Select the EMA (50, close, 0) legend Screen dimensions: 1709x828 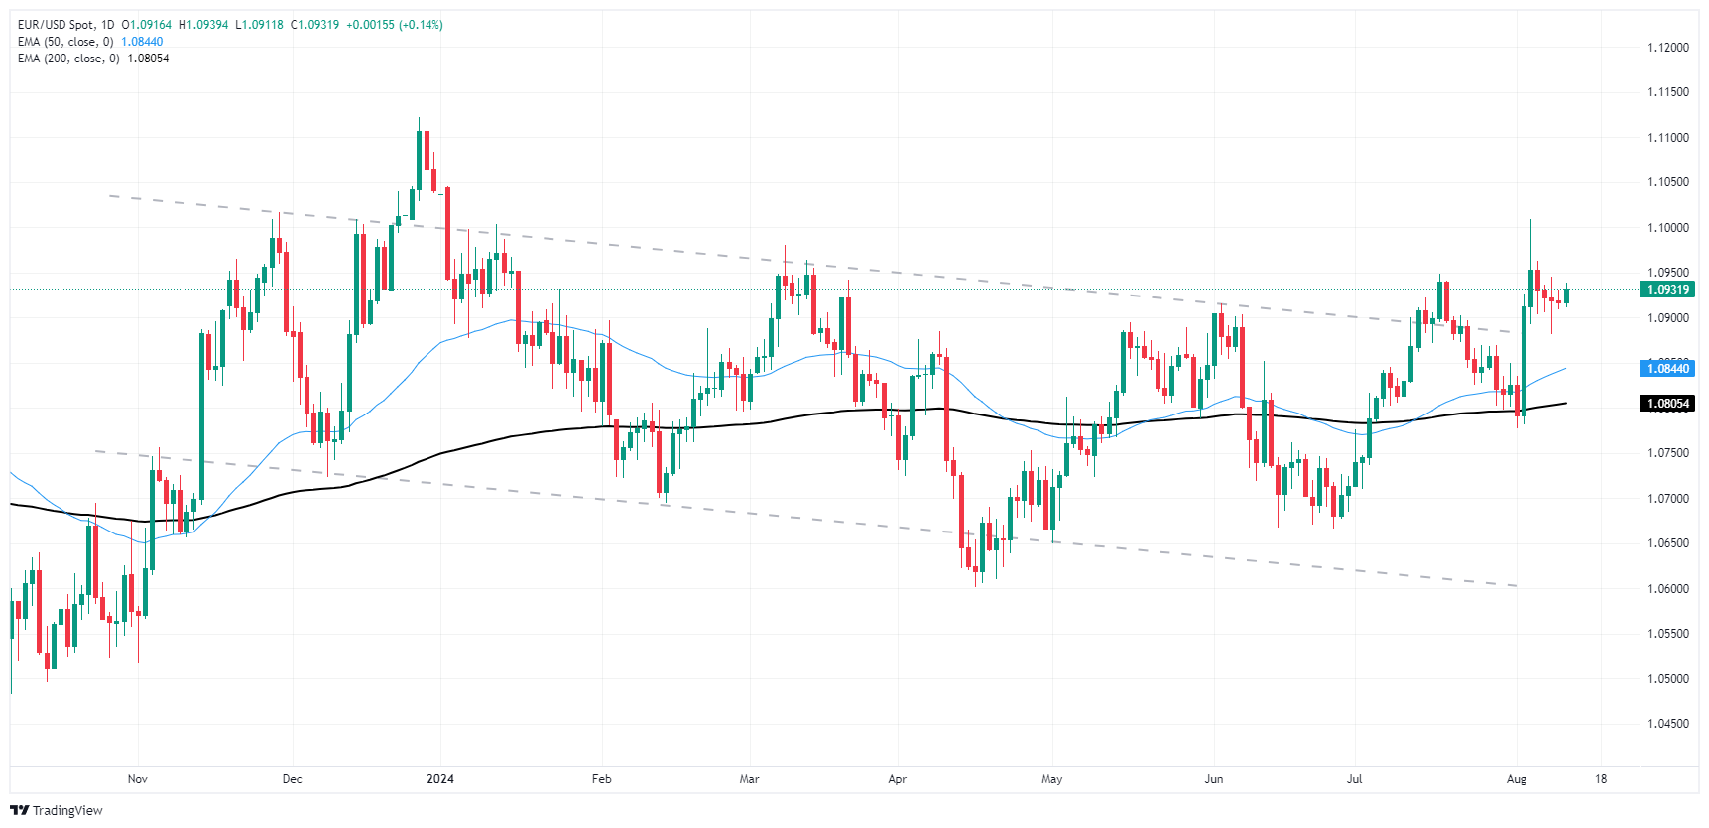65,42
